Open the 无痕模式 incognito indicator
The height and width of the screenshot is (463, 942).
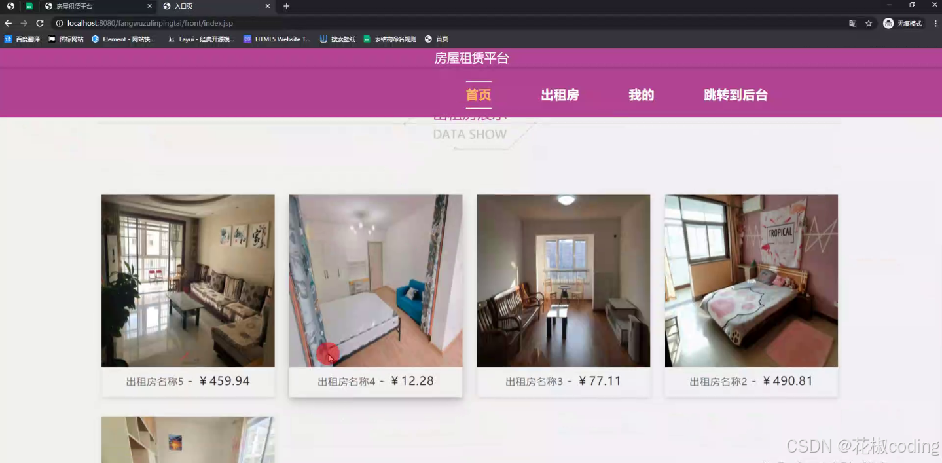[903, 23]
